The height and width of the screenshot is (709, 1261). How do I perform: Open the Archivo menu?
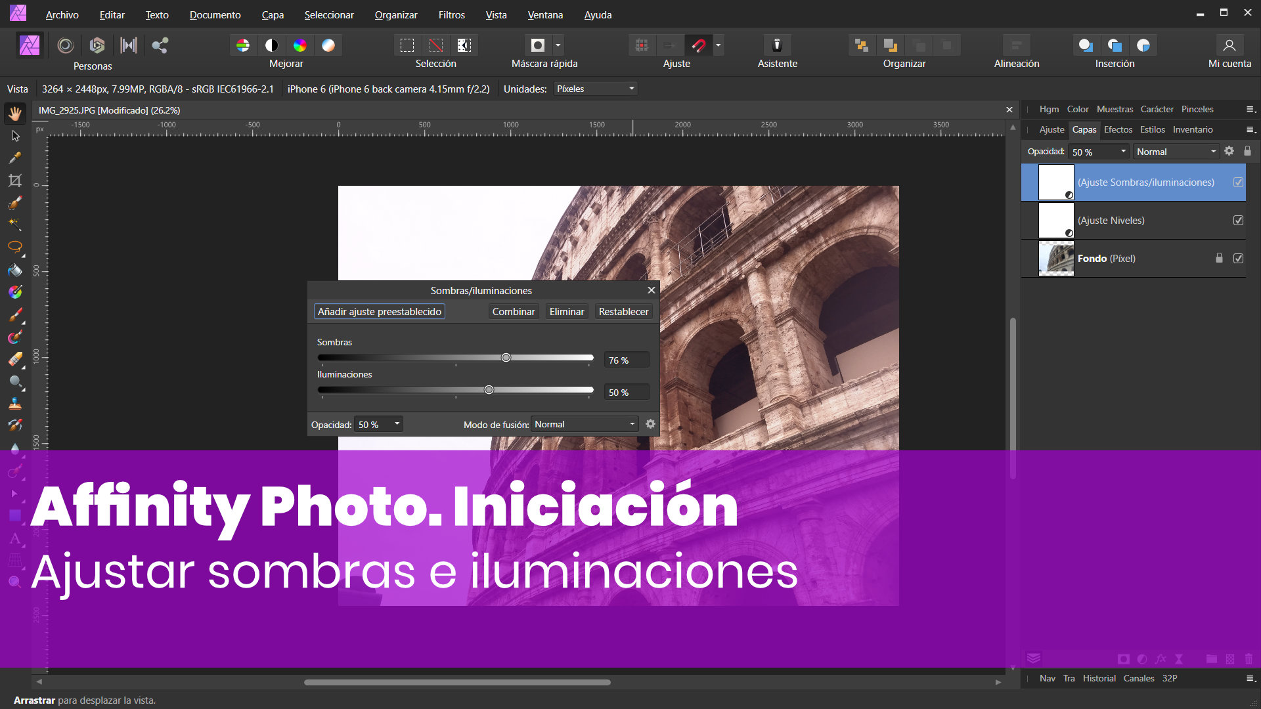(62, 14)
